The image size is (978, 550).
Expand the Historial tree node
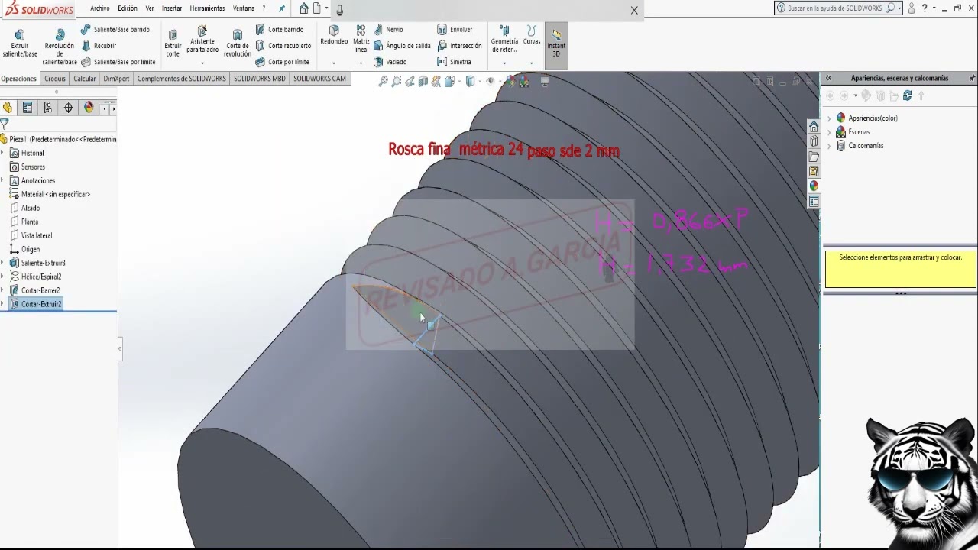pos(2,153)
